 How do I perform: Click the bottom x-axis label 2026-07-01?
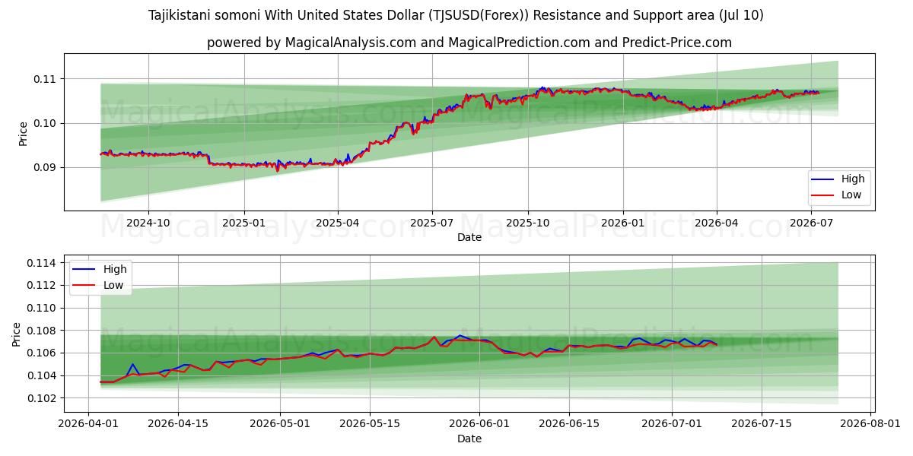click(672, 425)
